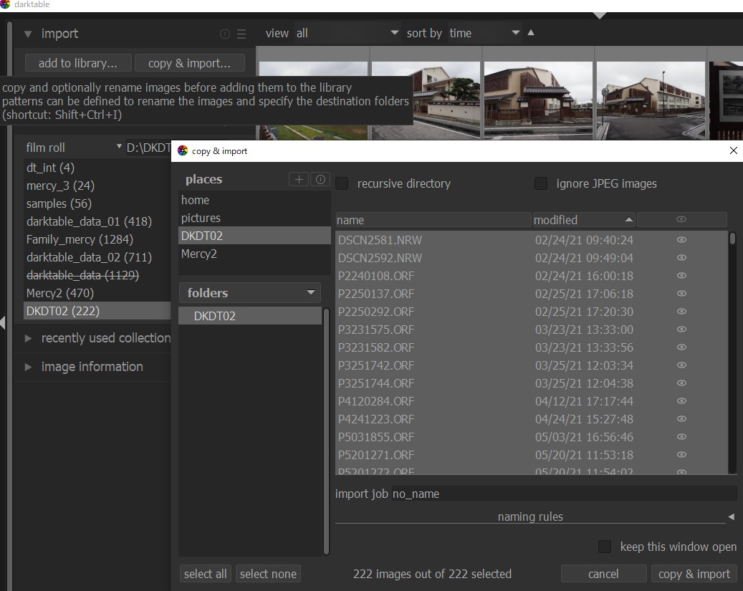Click the darktable logo in title bar

[5, 4]
